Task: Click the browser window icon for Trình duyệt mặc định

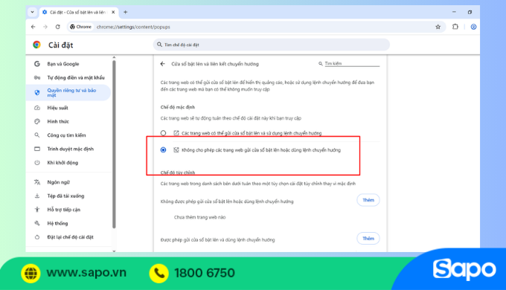Action: click(37, 149)
